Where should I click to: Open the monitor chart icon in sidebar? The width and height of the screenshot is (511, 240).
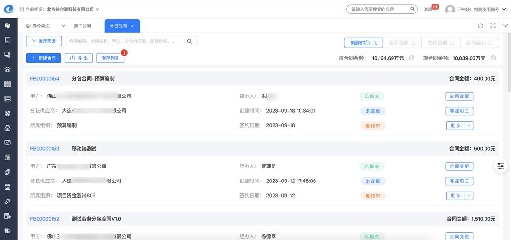tap(7, 143)
